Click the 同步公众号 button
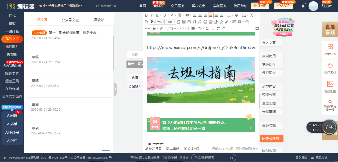 (x=272, y=138)
